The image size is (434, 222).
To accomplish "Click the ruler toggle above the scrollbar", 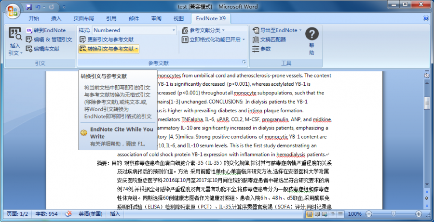I will click(x=427, y=76).
